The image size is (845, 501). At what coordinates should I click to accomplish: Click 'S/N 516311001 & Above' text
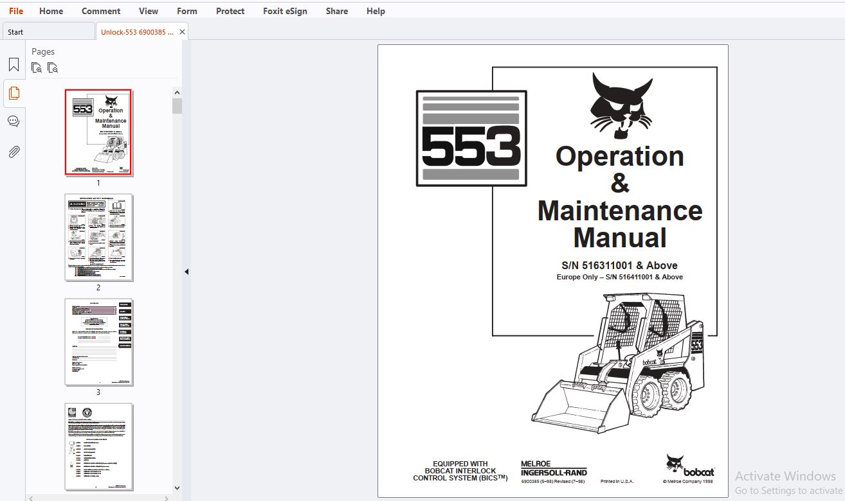click(x=619, y=265)
